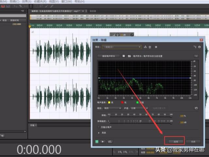The width and height of the screenshot is (209, 157).
Task: Click the reset curve icon
Action: coord(196,108)
